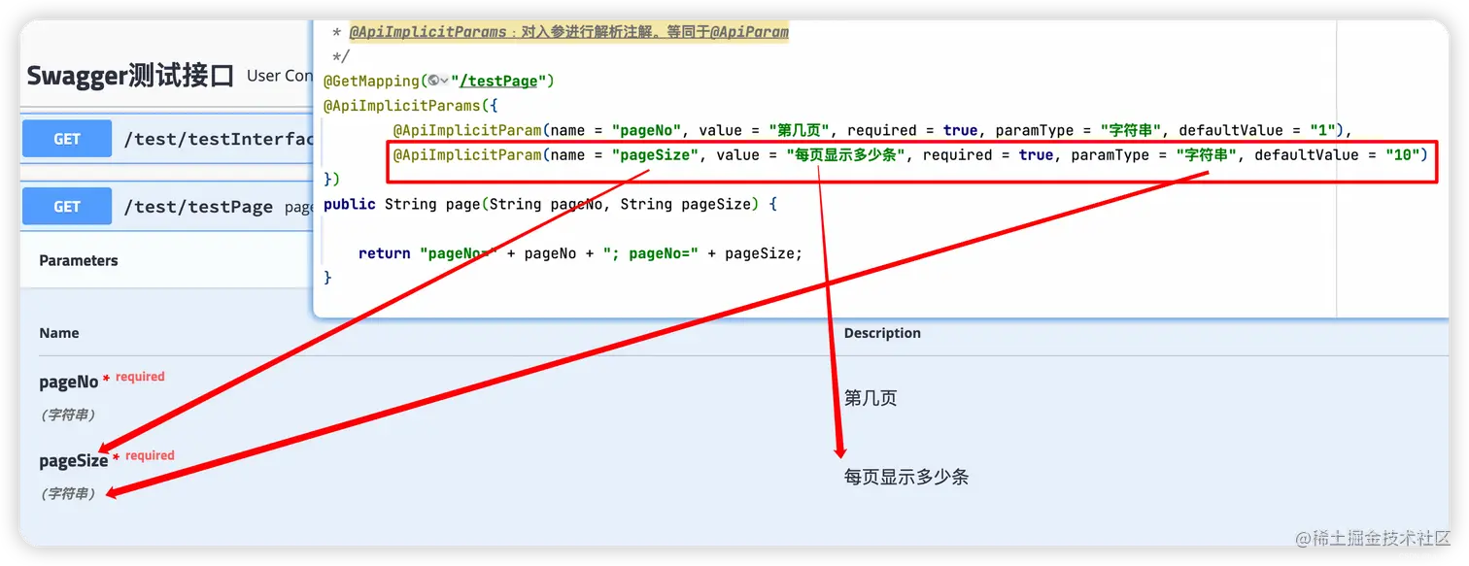Click the GET badge for /test/testPage
Viewport: 1469px width, 566px height.
(x=67, y=207)
